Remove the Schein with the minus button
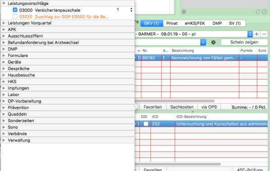 (x=264, y=34)
